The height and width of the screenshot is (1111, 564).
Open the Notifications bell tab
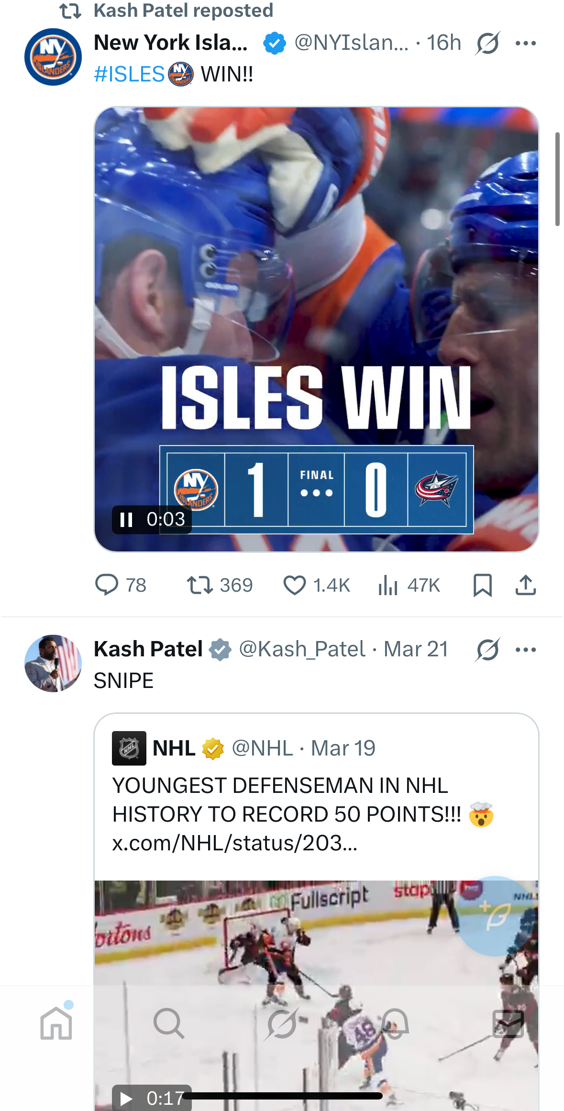395,1024
